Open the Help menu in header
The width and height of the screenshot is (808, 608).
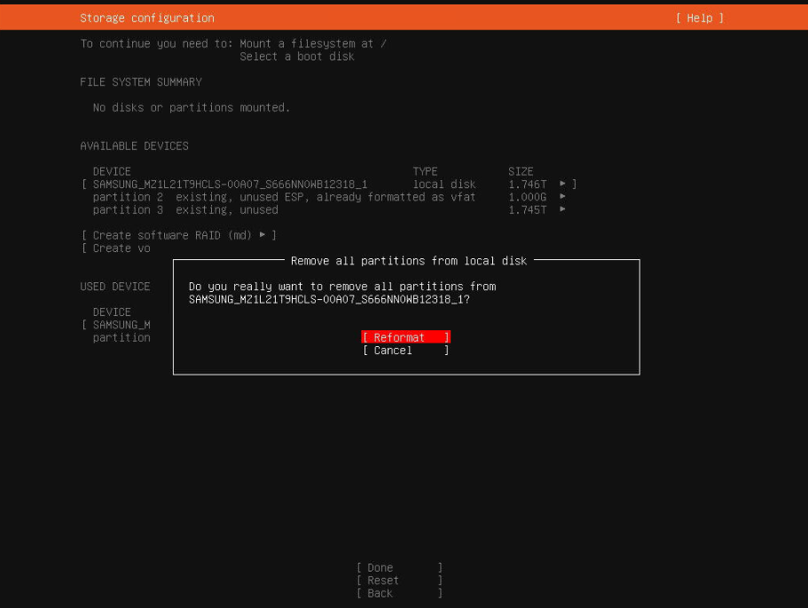(699, 18)
